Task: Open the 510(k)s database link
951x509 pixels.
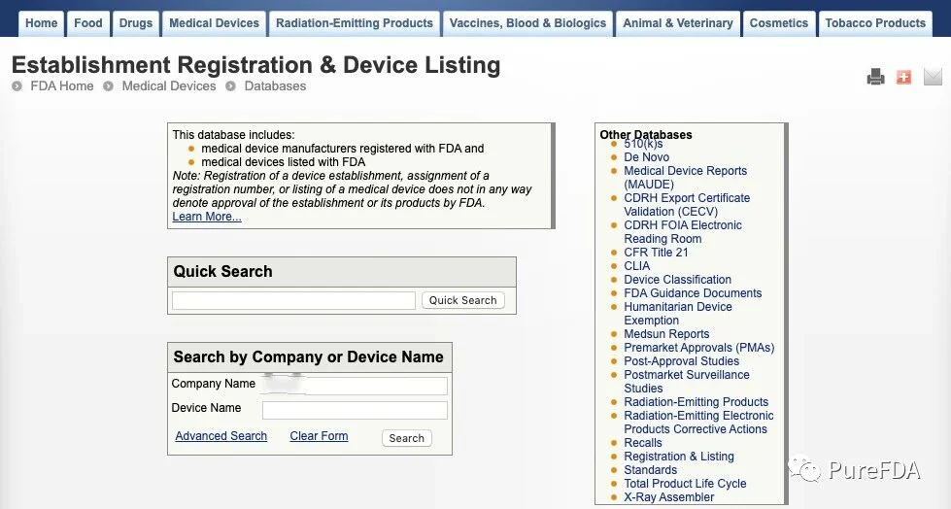Action: (x=643, y=144)
